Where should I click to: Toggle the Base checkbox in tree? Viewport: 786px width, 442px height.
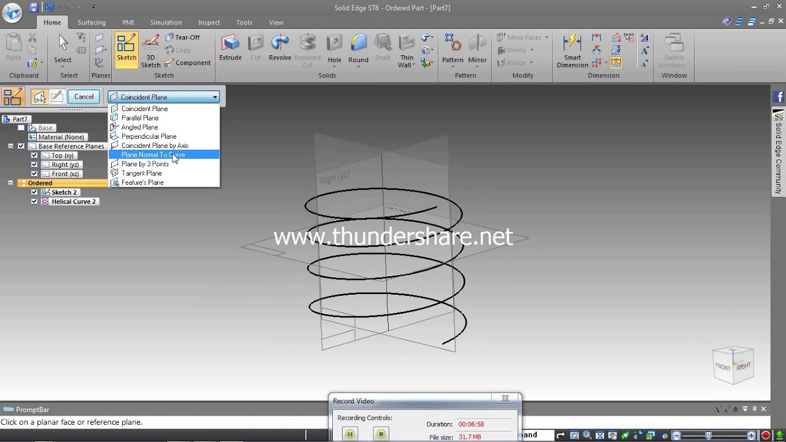21,128
